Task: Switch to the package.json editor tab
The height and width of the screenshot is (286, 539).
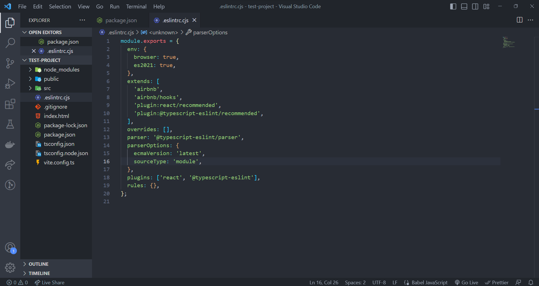Action: tap(121, 20)
